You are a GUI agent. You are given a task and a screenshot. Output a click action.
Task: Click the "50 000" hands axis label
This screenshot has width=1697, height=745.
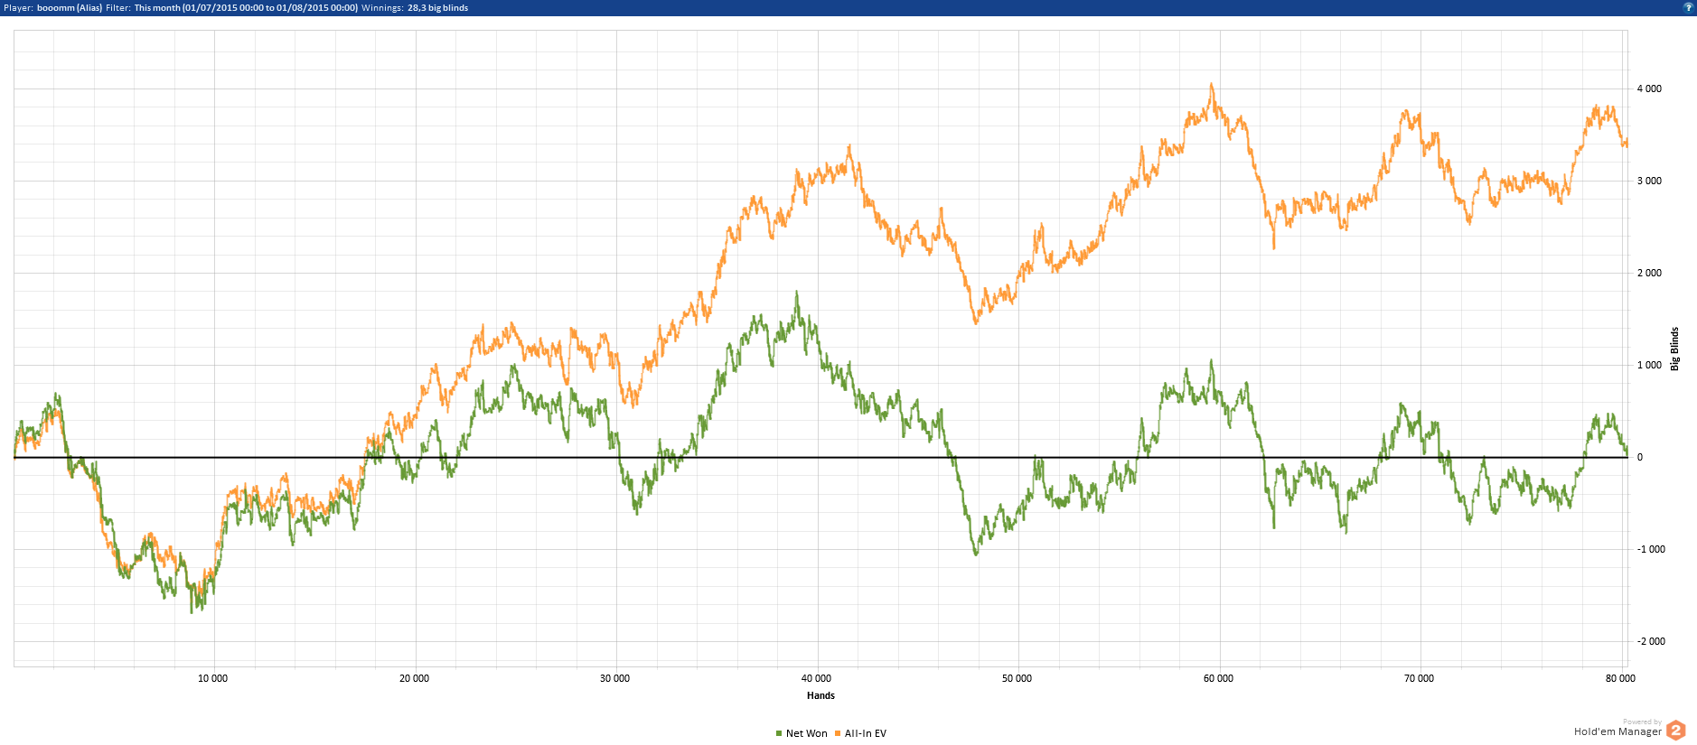pos(1017,678)
